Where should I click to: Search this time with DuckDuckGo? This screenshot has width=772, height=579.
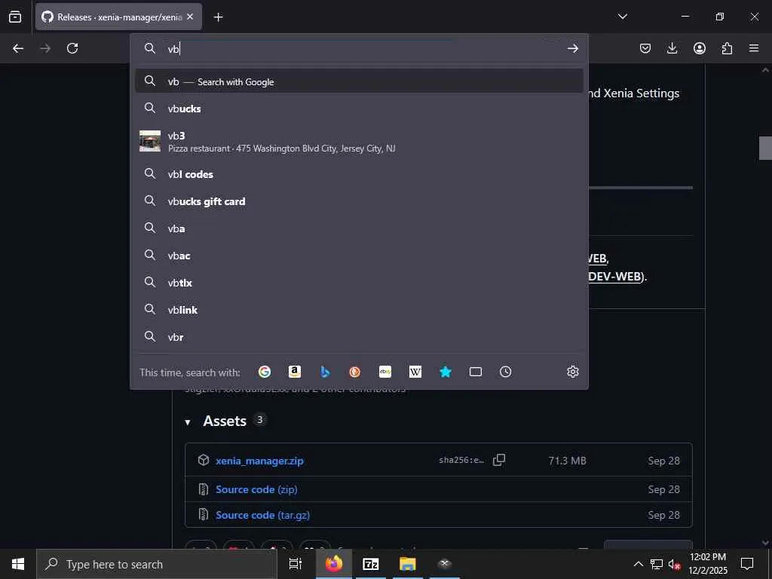(354, 372)
